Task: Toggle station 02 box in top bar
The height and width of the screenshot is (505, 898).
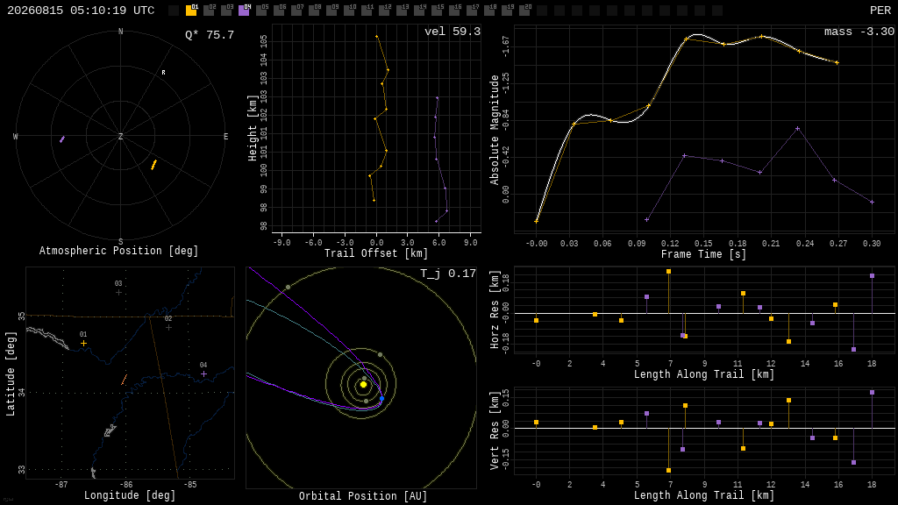Action: (209, 11)
